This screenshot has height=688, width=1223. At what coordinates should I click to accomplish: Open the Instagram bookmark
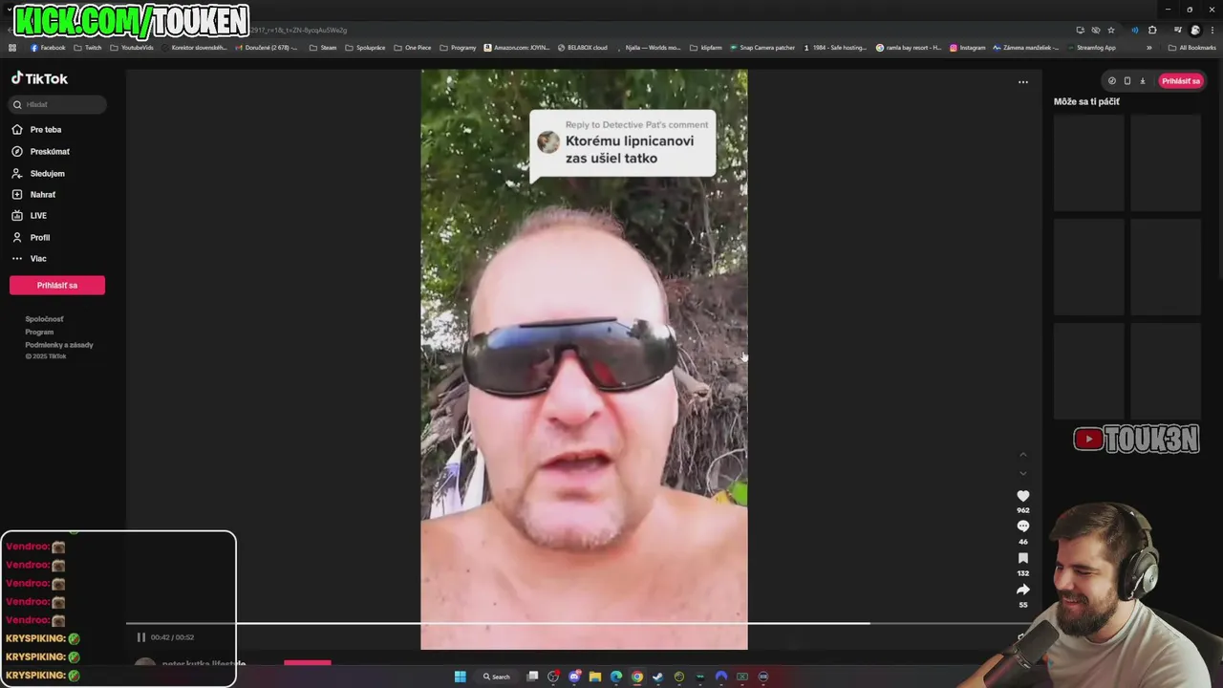[x=967, y=48]
